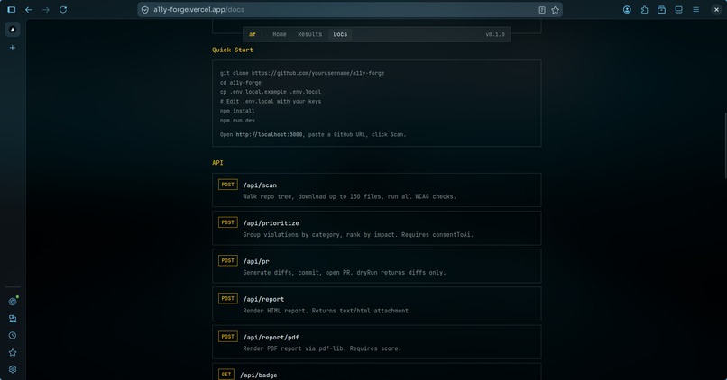The width and height of the screenshot is (727, 380).
Task: Click the /api/report endpoint title
Action: (263, 299)
